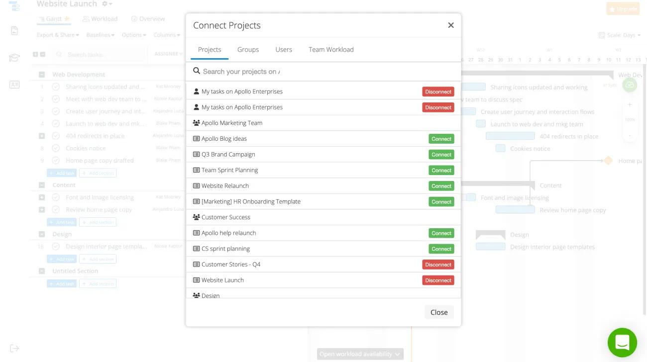647x362 pixels.
Task: Switch to the Team Workload tab
Action: click(x=331, y=49)
